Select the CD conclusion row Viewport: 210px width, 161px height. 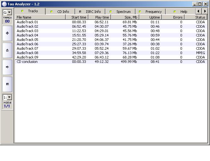(27, 62)
